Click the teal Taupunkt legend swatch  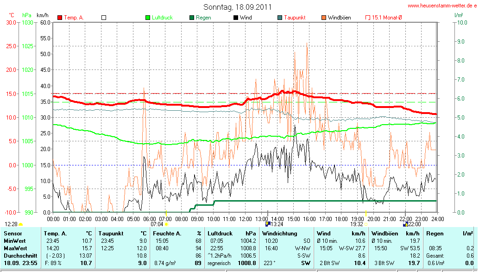pos(280,18)
